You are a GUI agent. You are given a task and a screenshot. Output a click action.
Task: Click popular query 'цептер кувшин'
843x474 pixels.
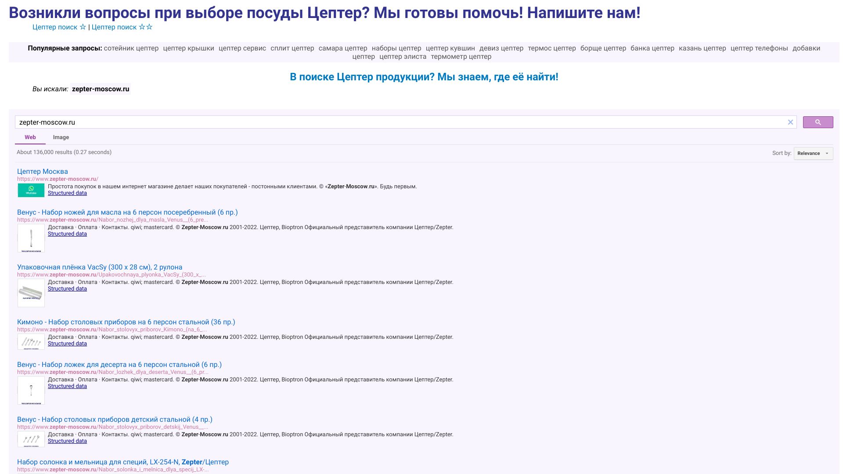pos(450,48)
